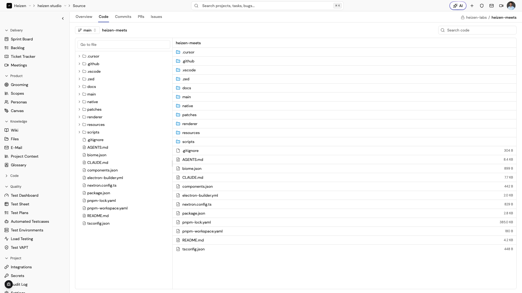
Task: Collapse the left sidebar with chevron
Action: 63,18
